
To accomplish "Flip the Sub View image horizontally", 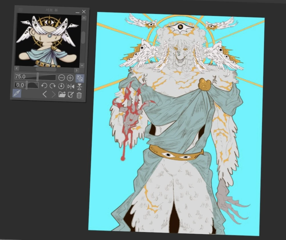I will tap(70, 86).
